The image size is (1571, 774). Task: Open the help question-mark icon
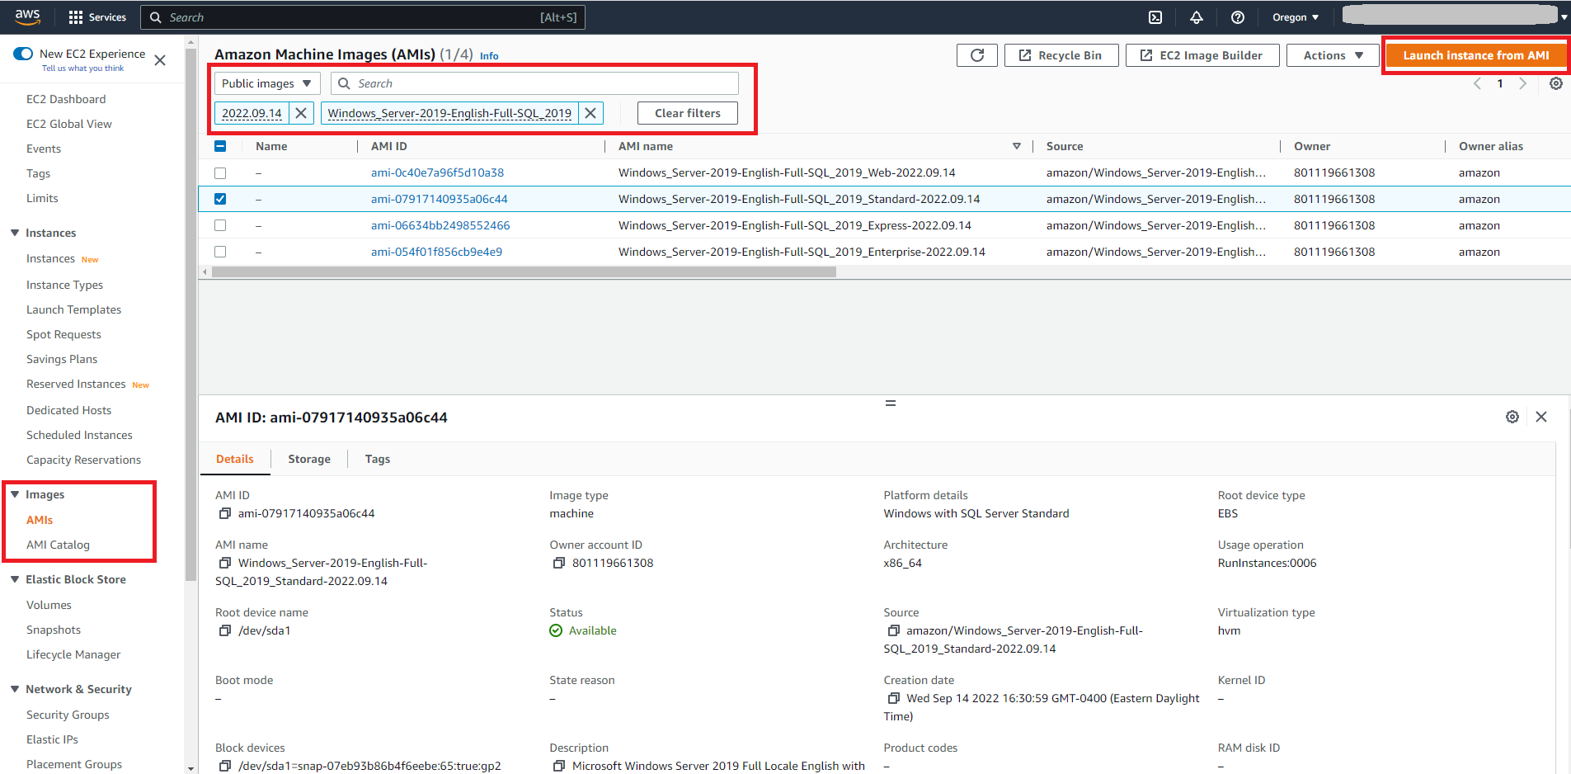(1238, 17)
